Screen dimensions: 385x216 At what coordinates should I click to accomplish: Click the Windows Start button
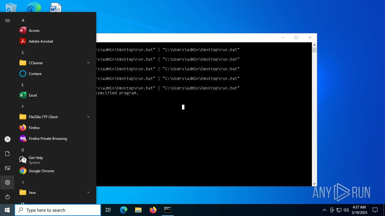[x=7, y=210]
